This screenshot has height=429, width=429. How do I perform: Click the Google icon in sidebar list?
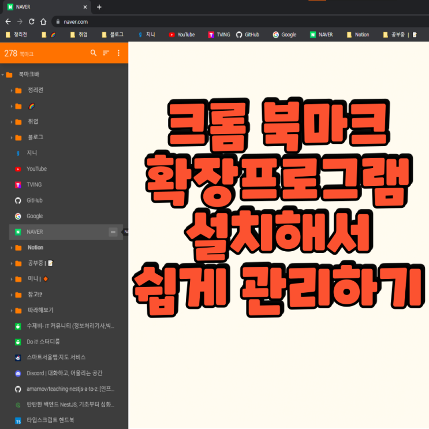pyautogui.click(x=18, y=217)
